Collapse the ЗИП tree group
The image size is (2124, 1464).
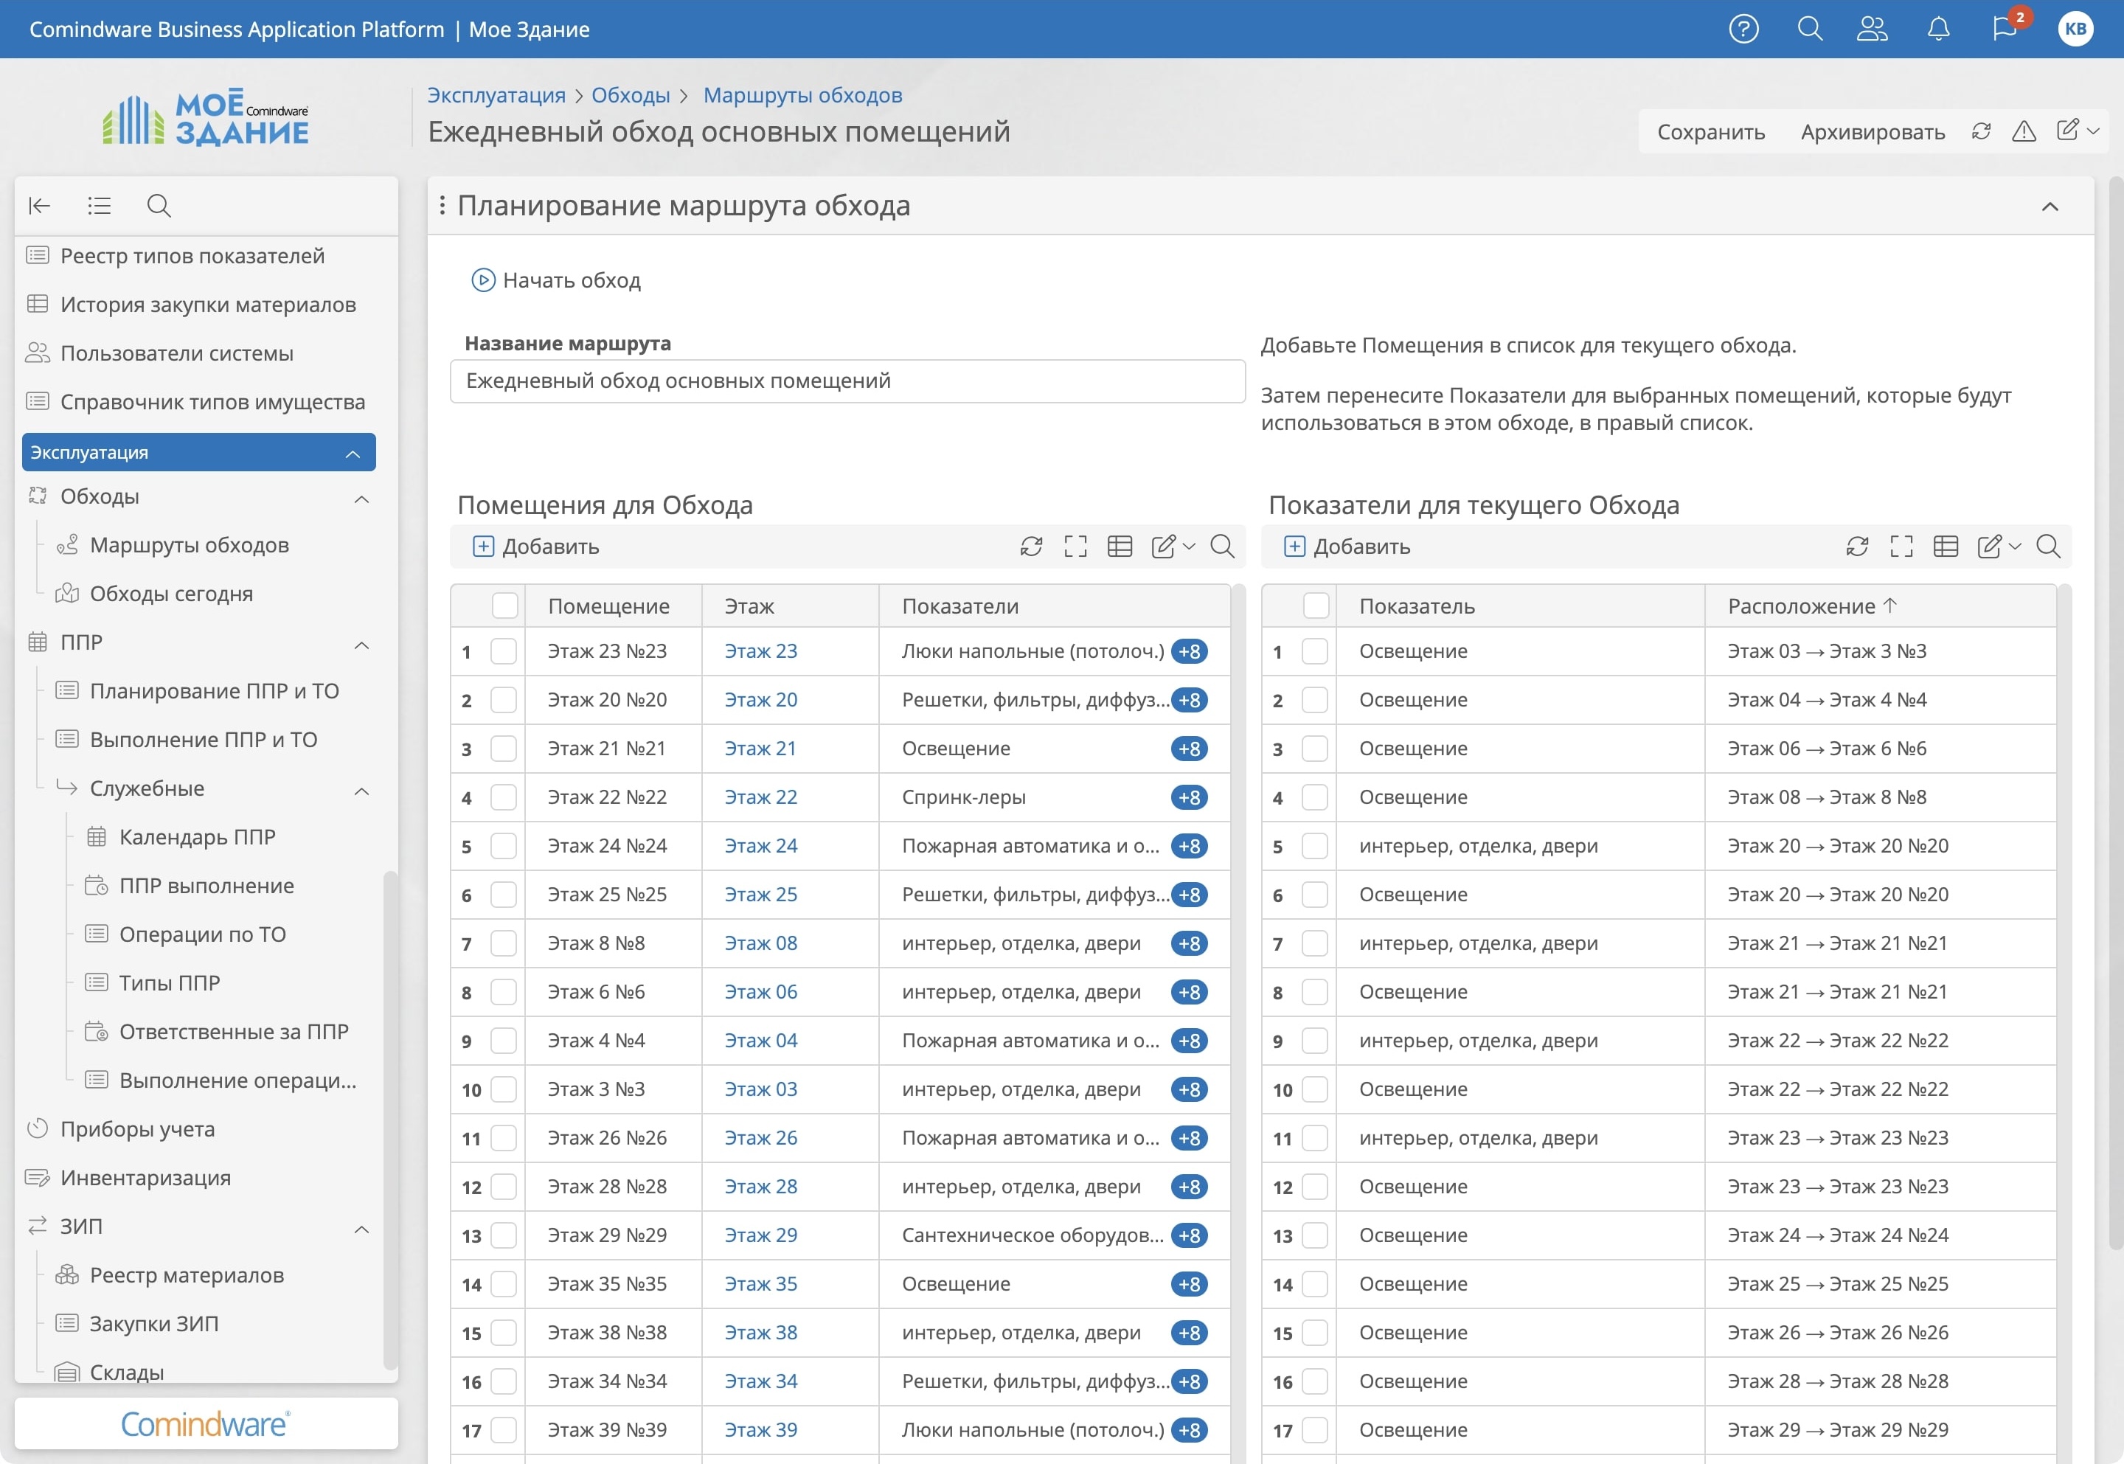click(x=361, y=1229)
